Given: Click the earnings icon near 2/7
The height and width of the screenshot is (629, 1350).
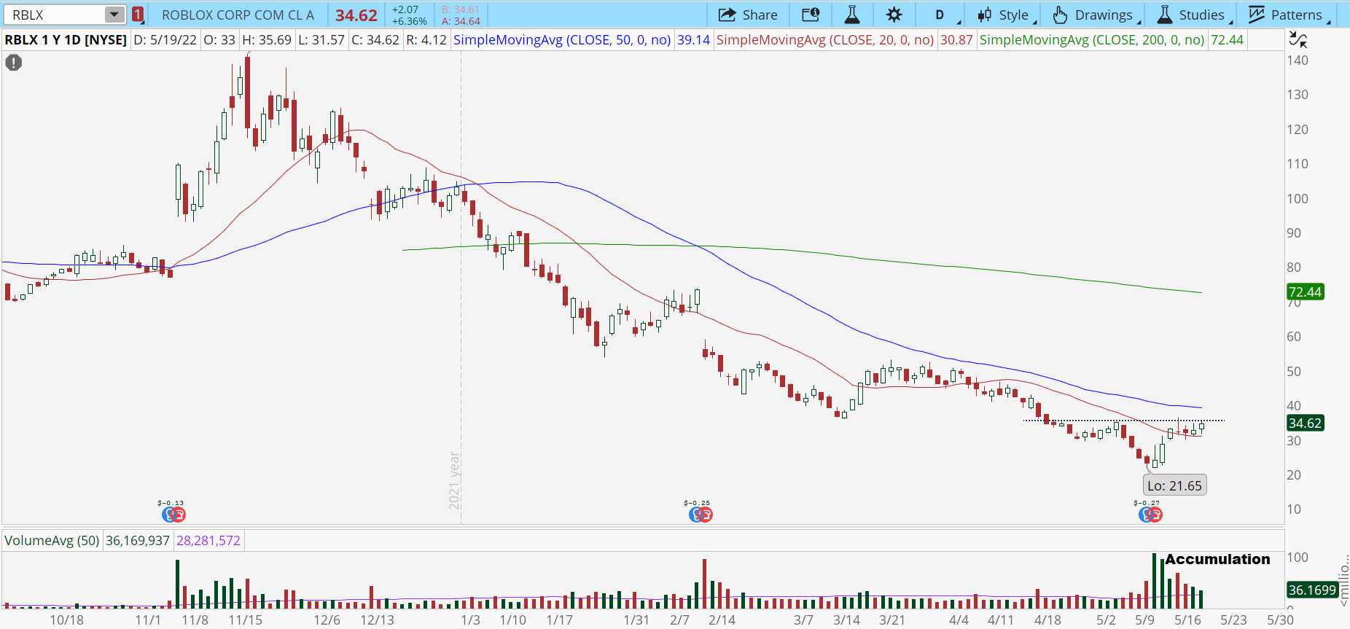Looking at the screenshot, I should tap(700, 515).
